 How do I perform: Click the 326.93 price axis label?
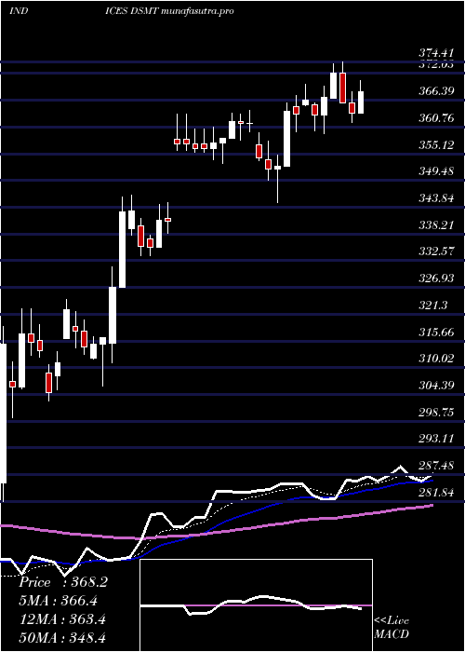coord(435,278)
